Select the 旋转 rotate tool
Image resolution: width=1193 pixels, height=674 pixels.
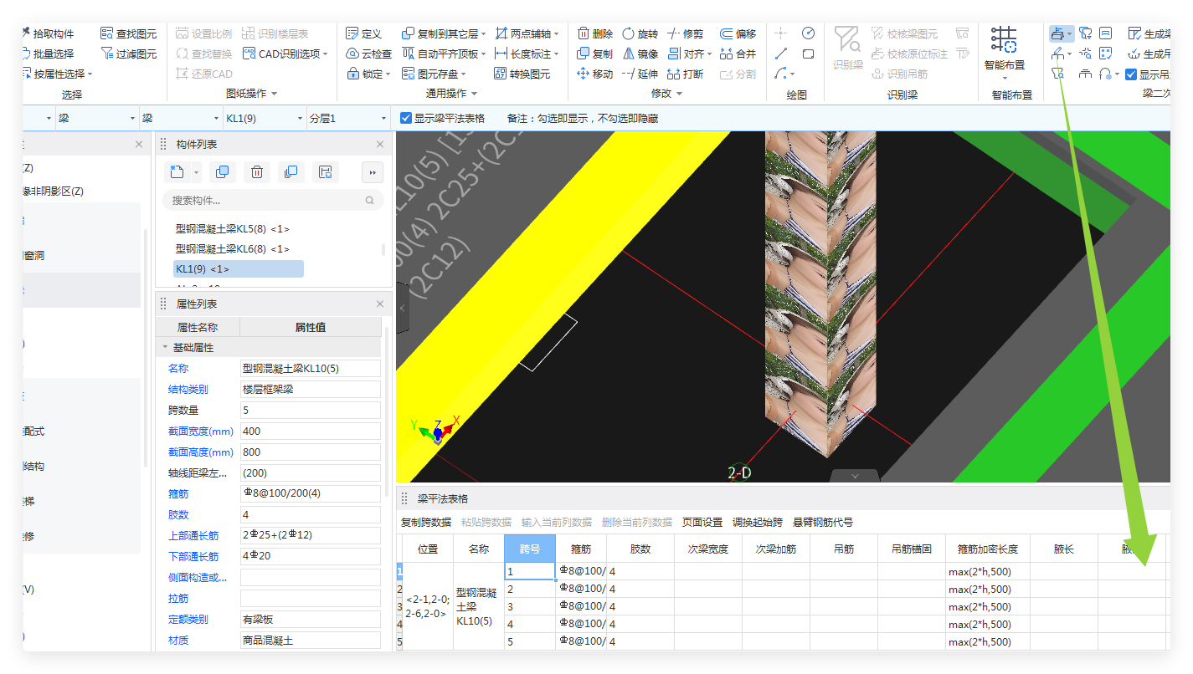click(x=640, y=33)
